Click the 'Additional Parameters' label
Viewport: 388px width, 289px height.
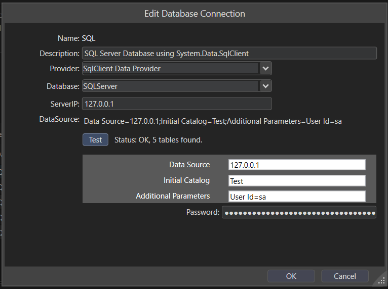[173, 196]
